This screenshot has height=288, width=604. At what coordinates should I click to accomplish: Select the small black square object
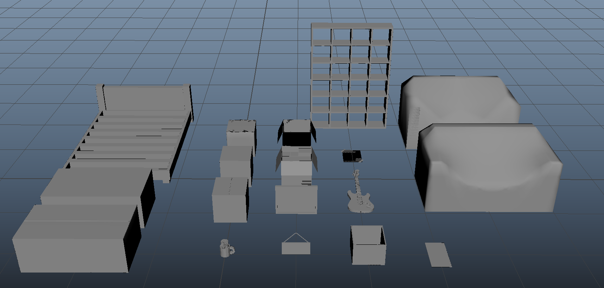352,156
